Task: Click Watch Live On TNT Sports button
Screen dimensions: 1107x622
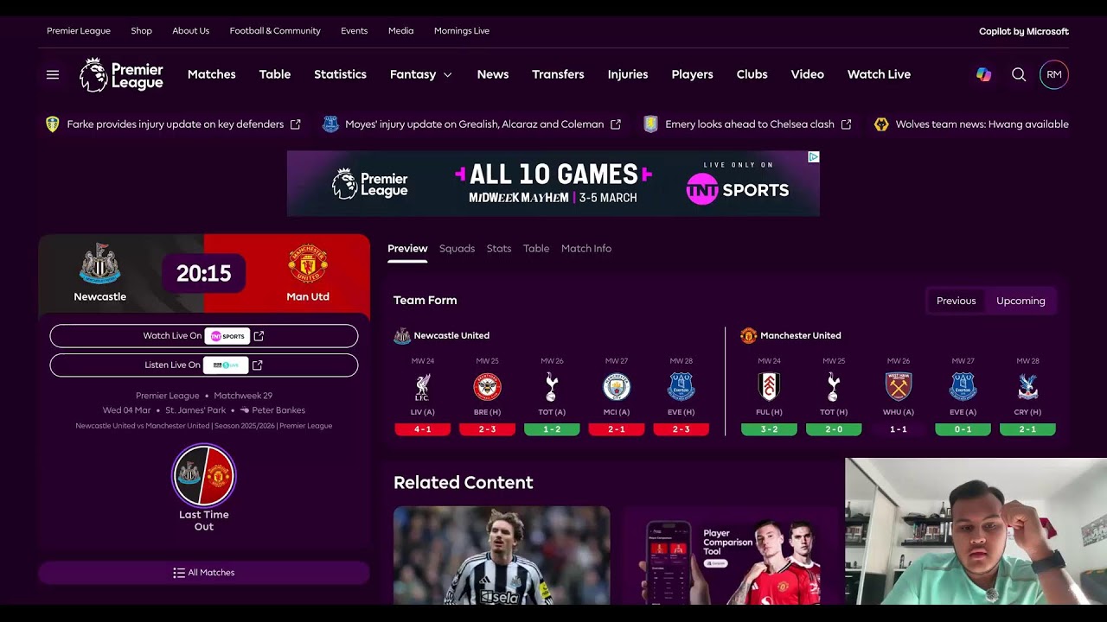Action: click(x=204, y=336)
